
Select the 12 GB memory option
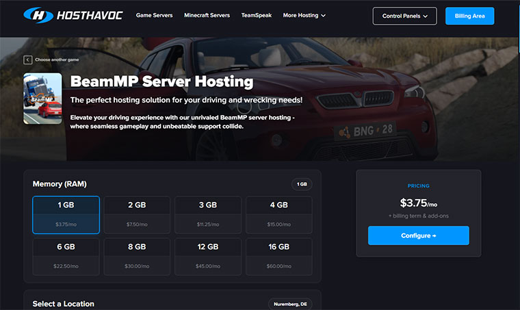coord(208,257)
